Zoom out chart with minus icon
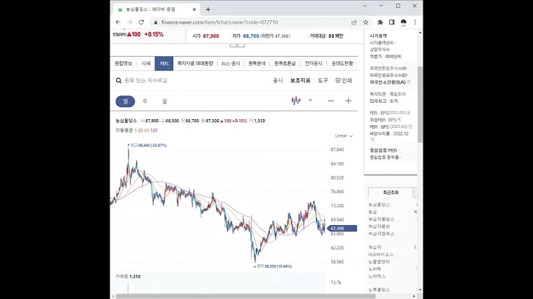The width and height of the screenshot is (533, 299). pos(331,101)
